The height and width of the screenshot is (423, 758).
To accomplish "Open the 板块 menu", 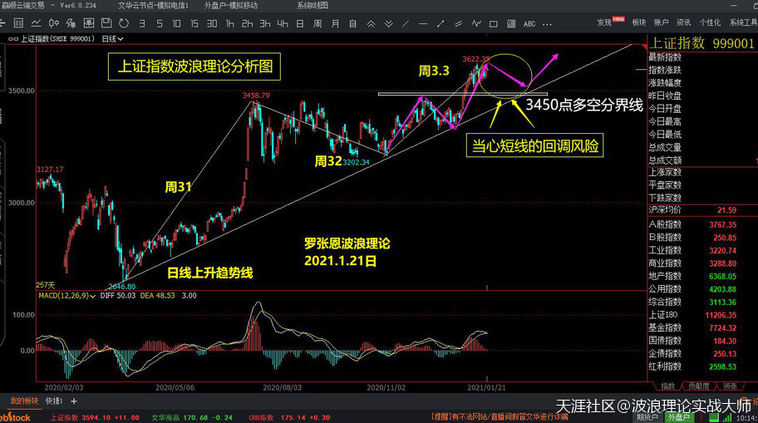I will click(638, 22).
